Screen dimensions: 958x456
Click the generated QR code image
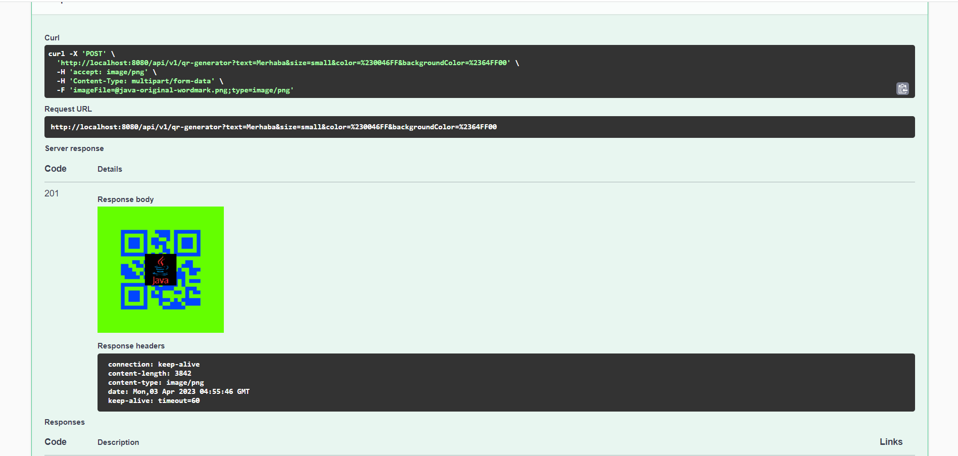point(161,270)
